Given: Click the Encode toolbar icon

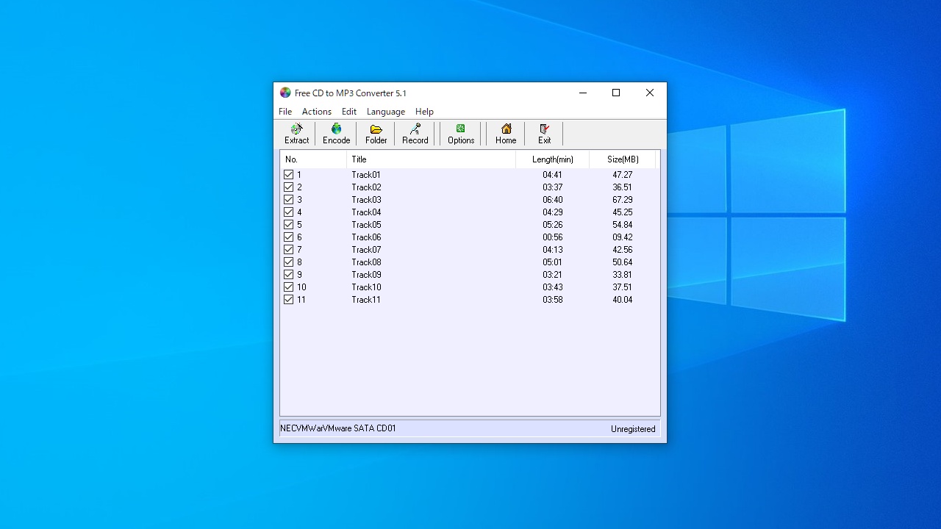Looking at the screenshot, I should (x=336, y=134).
